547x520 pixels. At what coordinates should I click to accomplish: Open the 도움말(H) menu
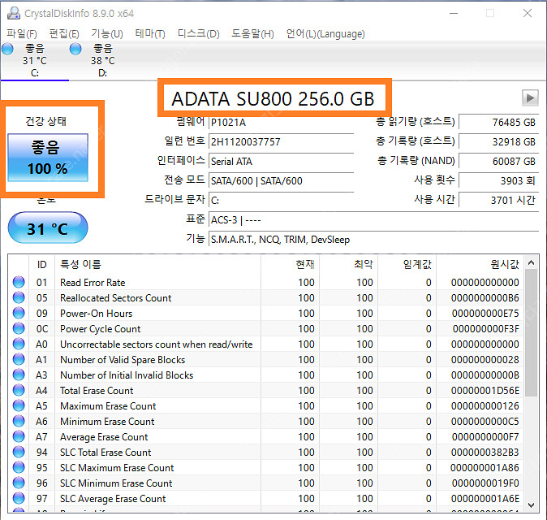(x=252, y=34)
